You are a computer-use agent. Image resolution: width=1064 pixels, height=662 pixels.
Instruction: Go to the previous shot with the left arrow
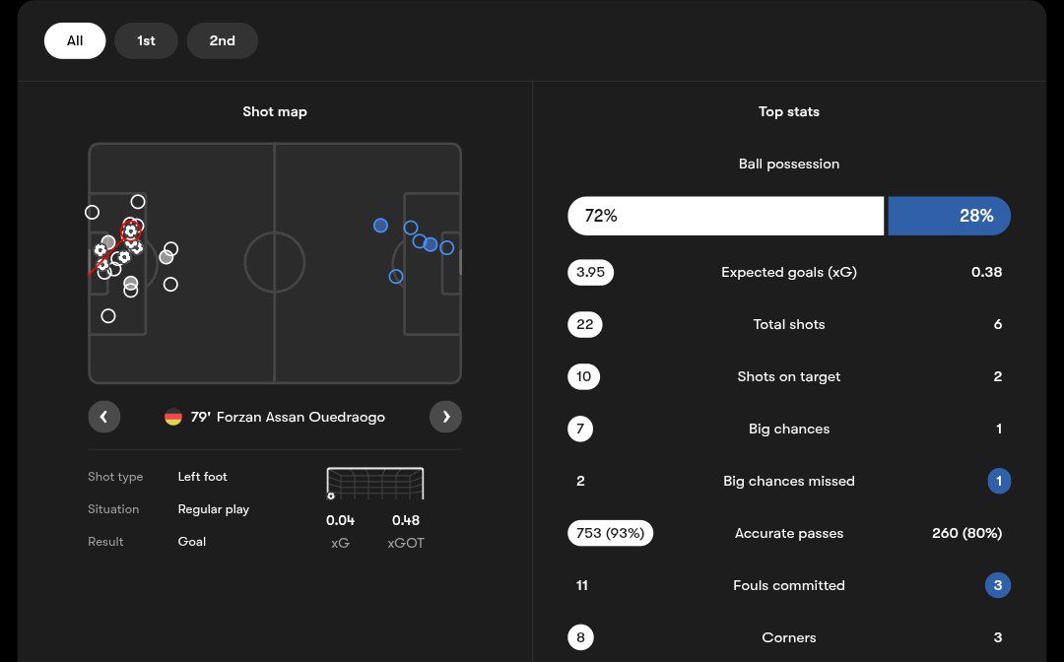point(103,417)
